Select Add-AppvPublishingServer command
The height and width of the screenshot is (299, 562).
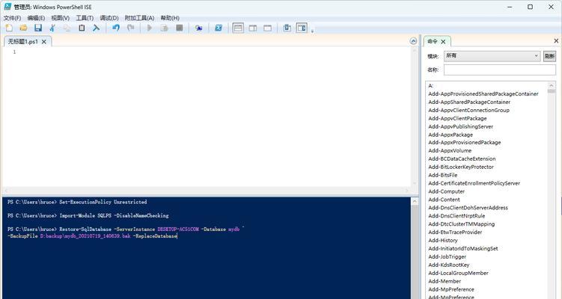click(x=460, y=126)
